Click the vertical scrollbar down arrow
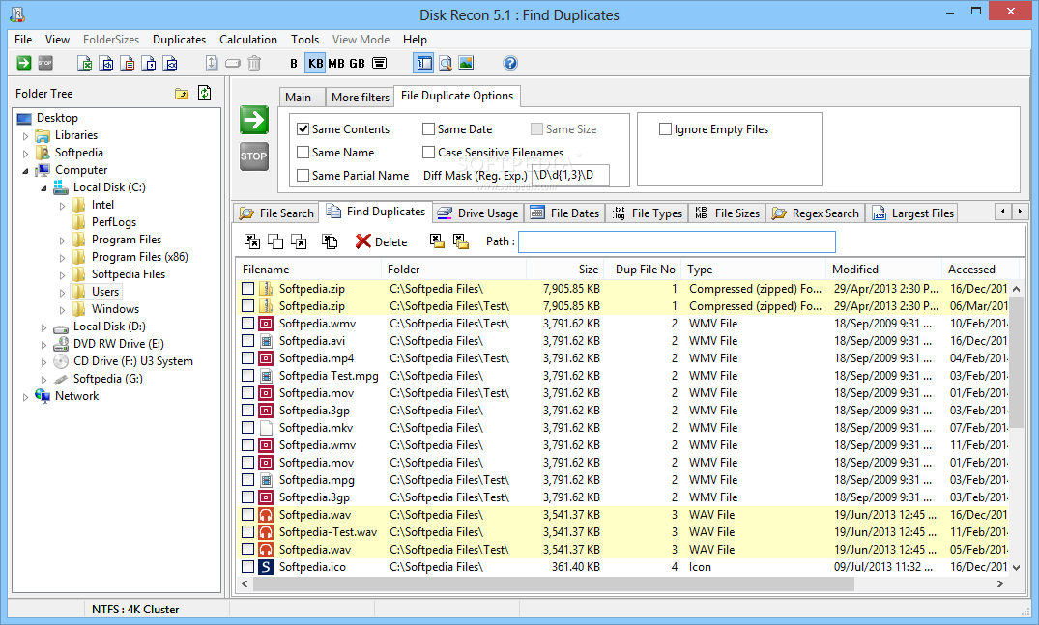Viewport: 1039px width, 625px height. pyautogui.click(x=1016, y=568)
